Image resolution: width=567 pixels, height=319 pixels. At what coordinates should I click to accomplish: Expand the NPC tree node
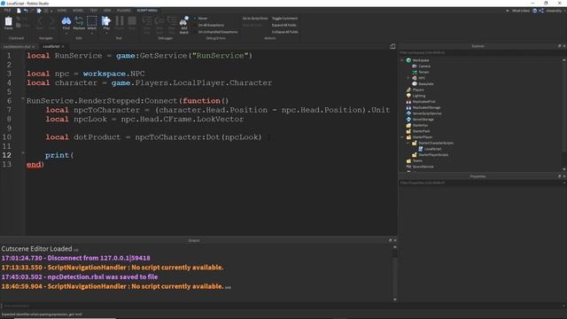click(408, 78)
